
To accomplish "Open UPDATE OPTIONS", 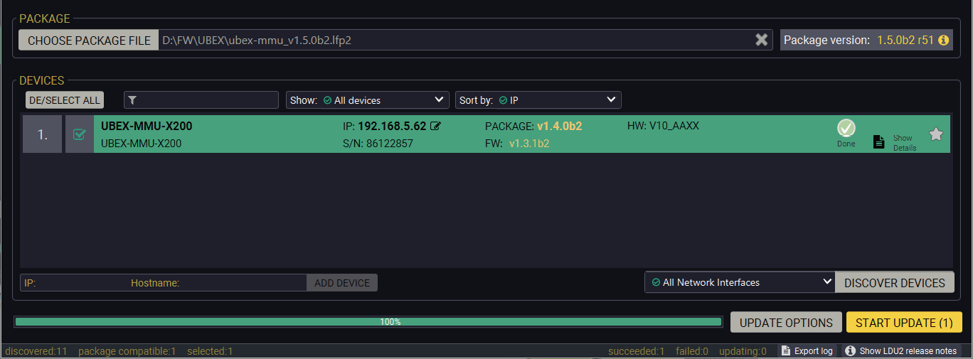I will [786, 323].
